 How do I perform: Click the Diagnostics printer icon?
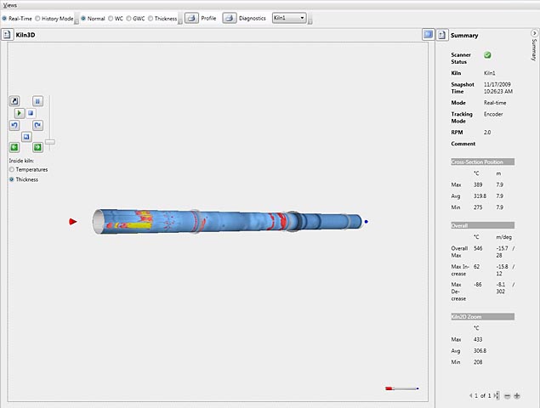coord(230,18)
